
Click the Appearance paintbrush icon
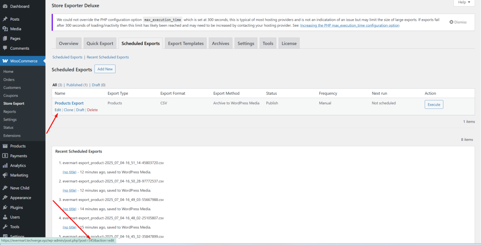coord(5,198)
